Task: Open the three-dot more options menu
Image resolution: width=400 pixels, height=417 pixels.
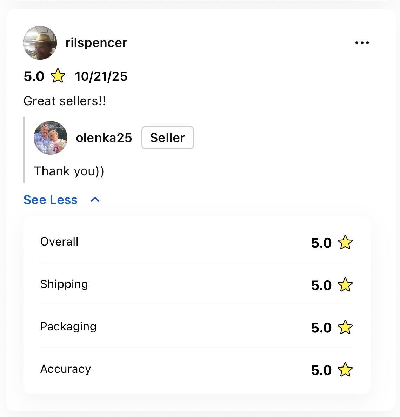Action: point(362,43)
